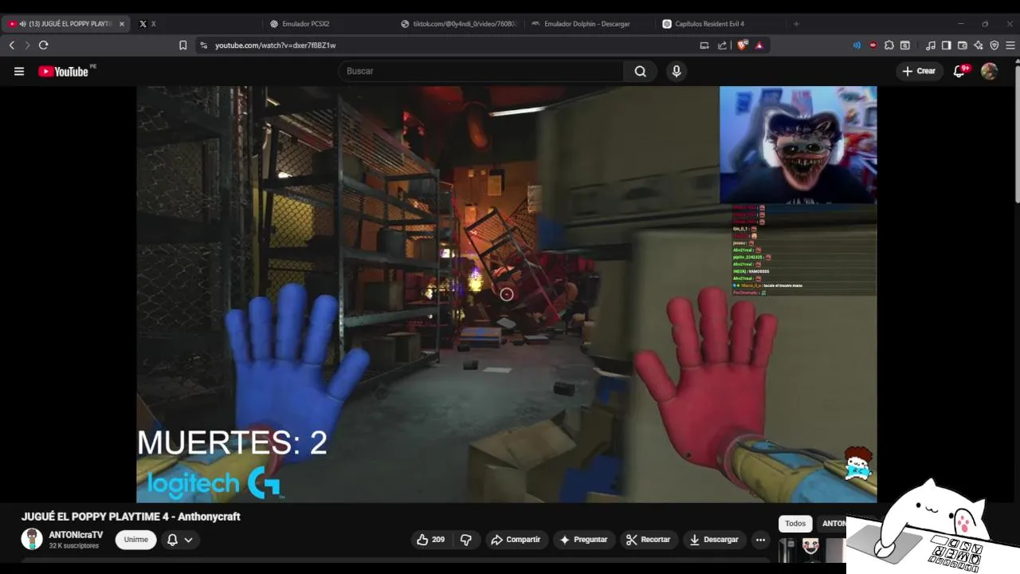The height and width of the screenshot is (574, 1020).
Task: Open browser main hamburger menu
Action: tap(1011, 45)
